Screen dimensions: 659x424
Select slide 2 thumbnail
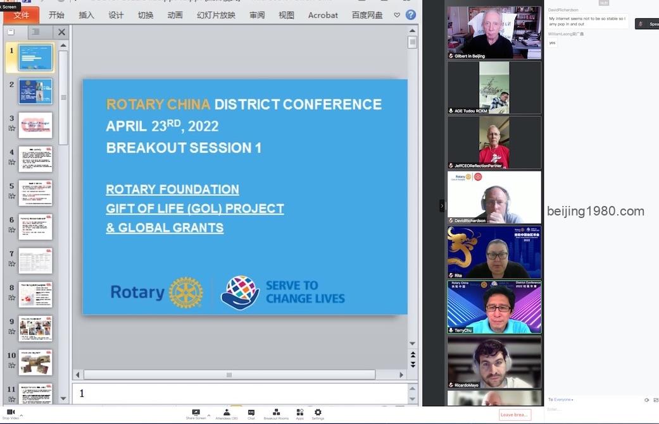(35, 91)
